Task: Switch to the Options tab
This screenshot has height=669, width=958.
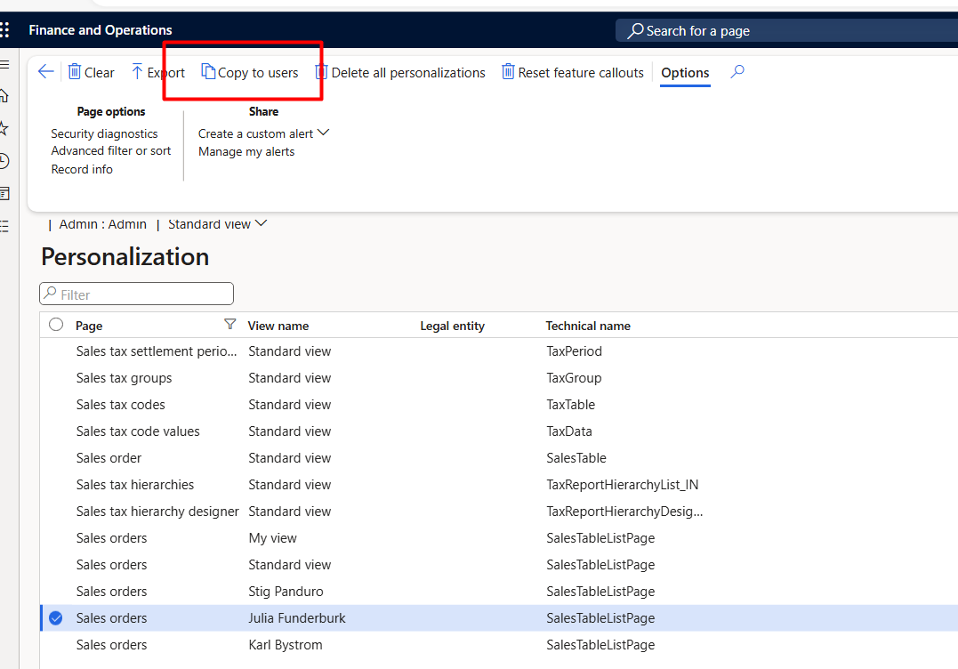Action: click(685, 73)
